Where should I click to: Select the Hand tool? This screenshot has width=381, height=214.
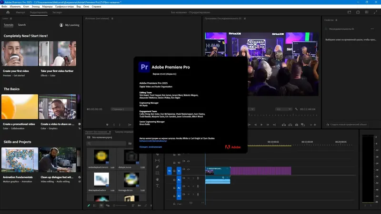157,179
